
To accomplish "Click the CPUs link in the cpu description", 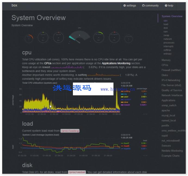I will (x=48, y=63).
